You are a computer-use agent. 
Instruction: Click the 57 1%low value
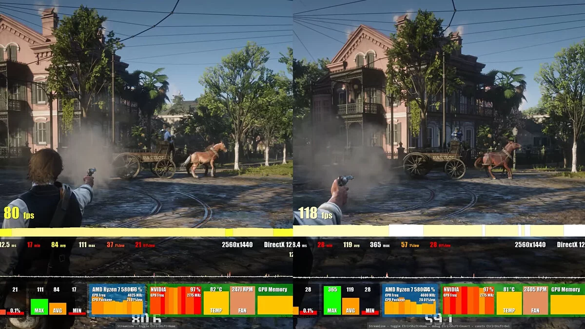410,245
